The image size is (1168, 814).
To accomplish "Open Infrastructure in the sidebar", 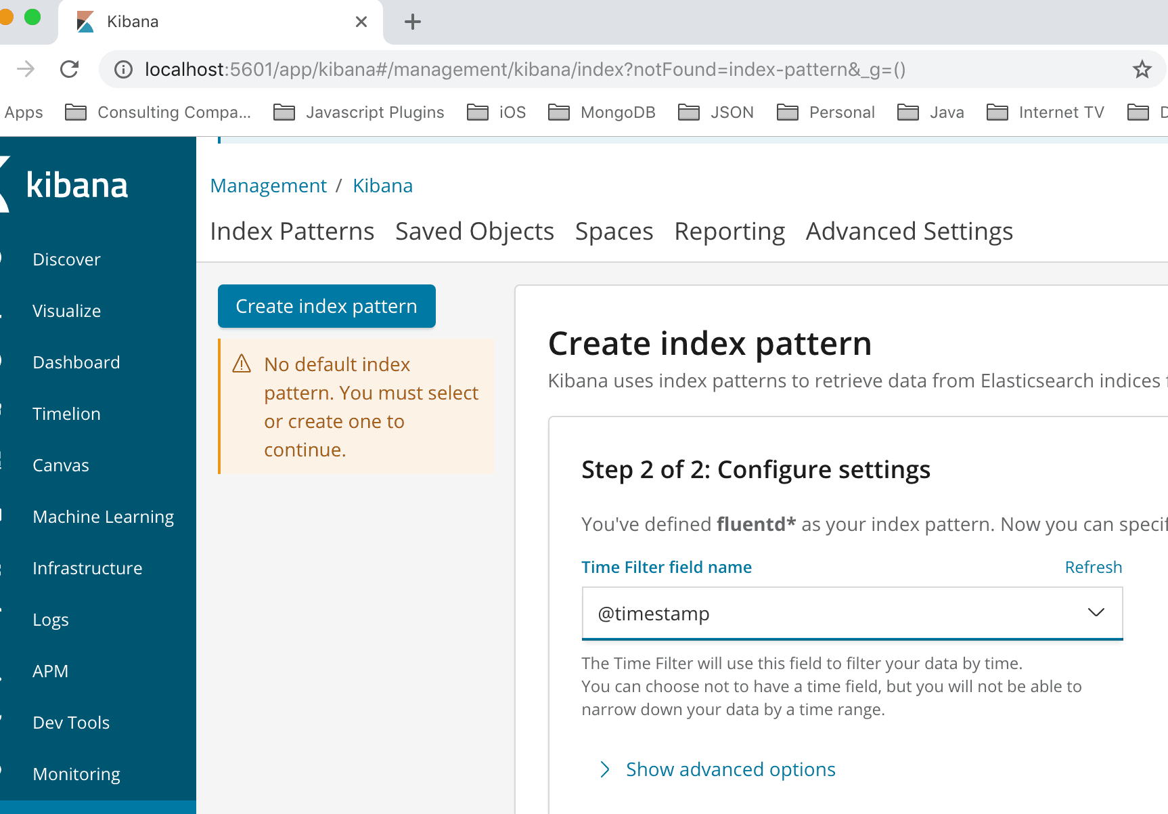I will [87, 568].
